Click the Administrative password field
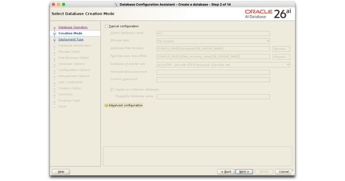 point(213,72)
